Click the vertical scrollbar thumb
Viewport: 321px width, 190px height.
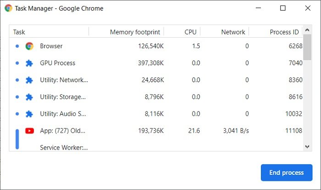tap(307, 47)
